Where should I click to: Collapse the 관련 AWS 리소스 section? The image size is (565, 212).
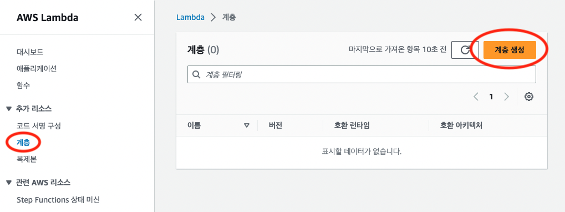(9, 183)
